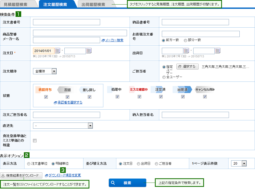255x189 pixels.
Task: Open calendar for shipping end date
Action: 218,50
